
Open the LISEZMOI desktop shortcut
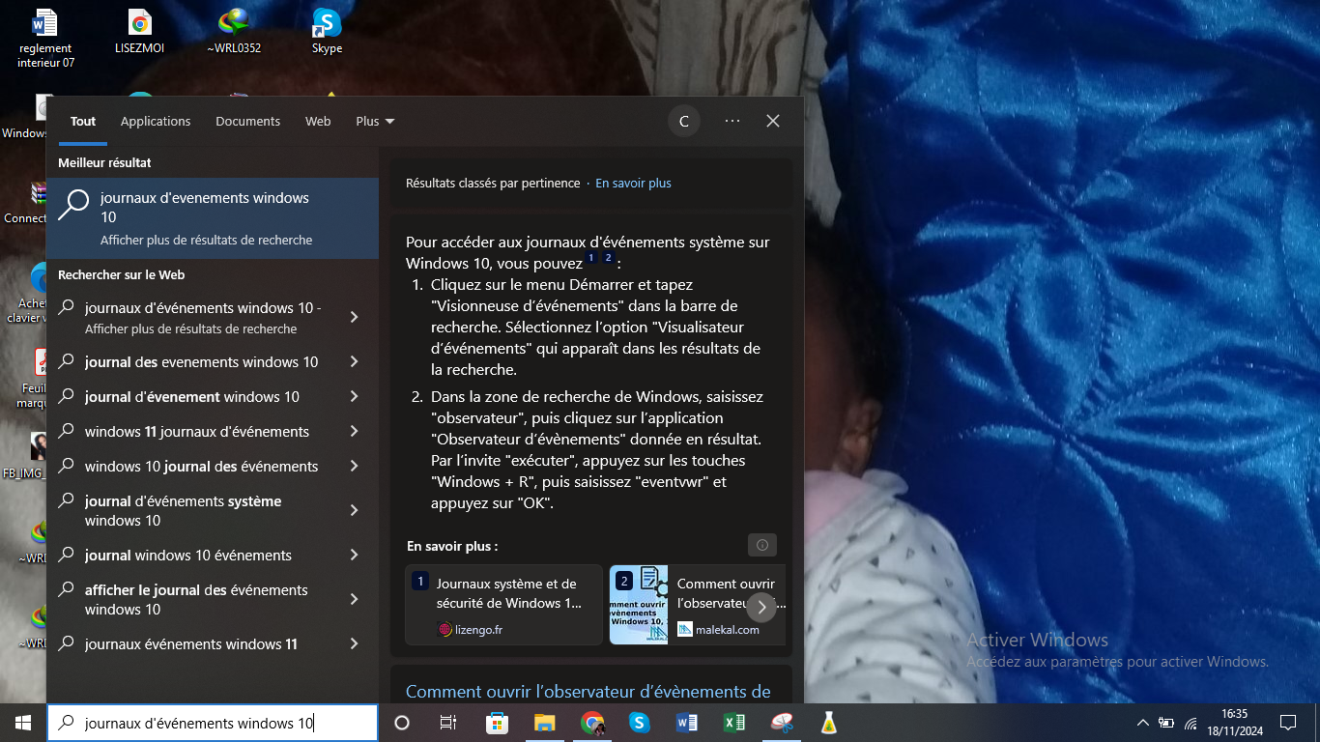140,31
